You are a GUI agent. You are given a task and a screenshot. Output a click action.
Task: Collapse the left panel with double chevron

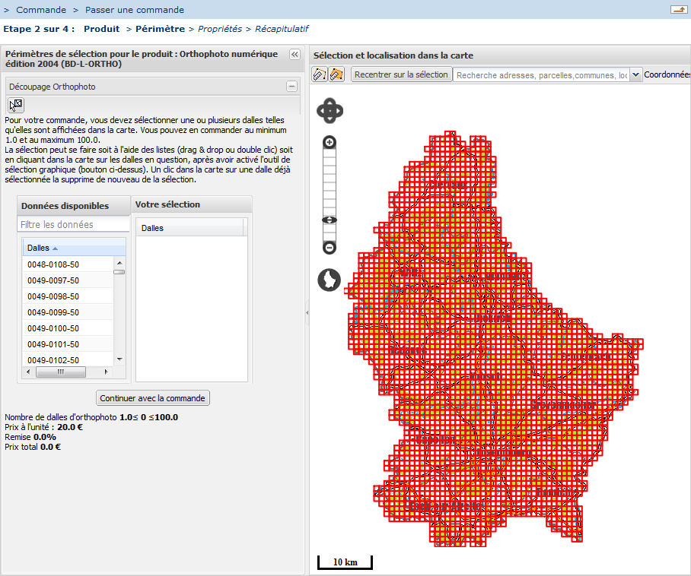295,55
